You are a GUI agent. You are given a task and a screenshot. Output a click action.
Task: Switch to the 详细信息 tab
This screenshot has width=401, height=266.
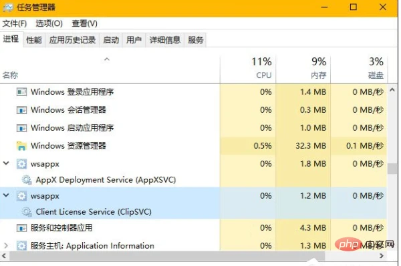tap(164, 40)
